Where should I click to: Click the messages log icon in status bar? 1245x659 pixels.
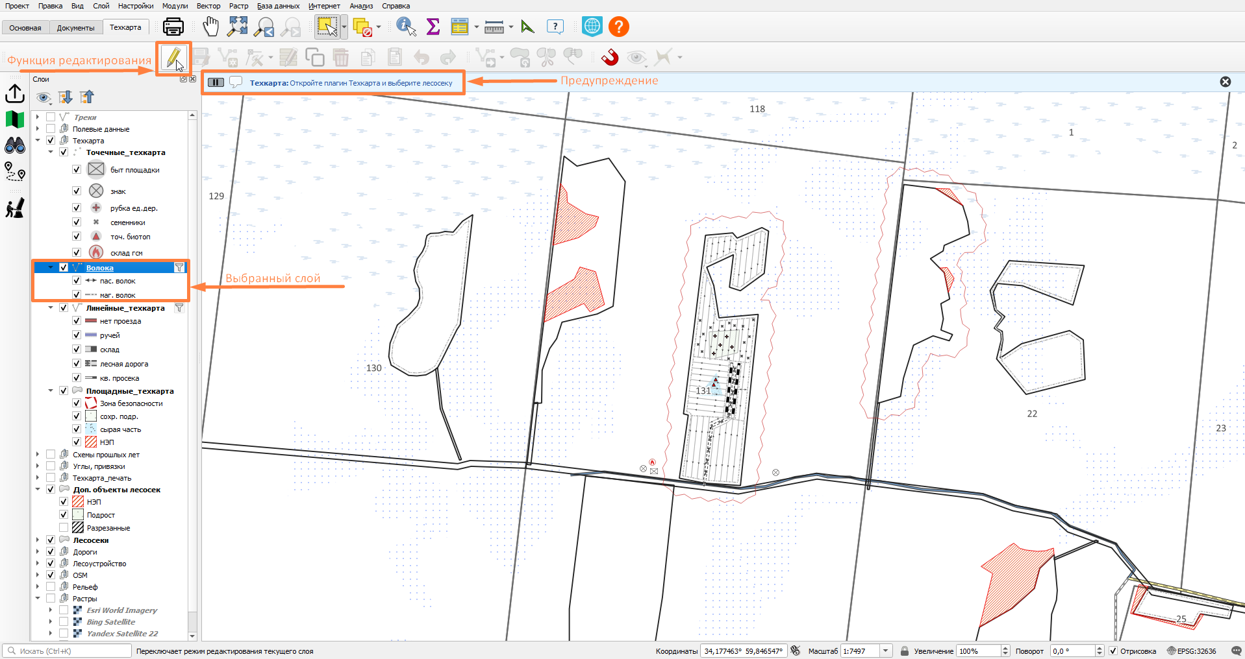pos(1236,651)
